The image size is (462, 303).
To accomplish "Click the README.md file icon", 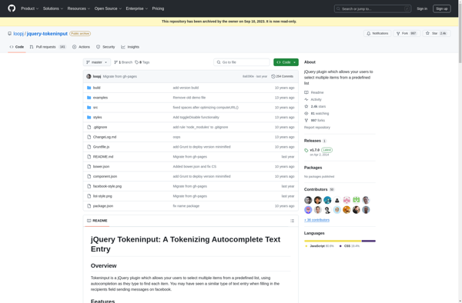I will tap(89, 157).
